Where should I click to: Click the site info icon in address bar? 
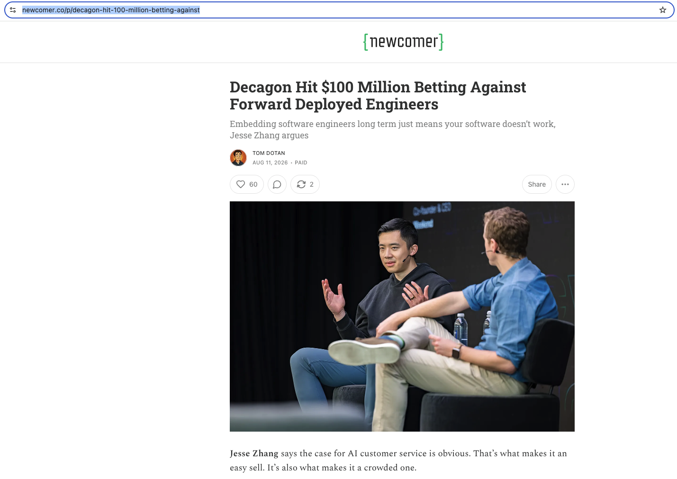point(13,10)
